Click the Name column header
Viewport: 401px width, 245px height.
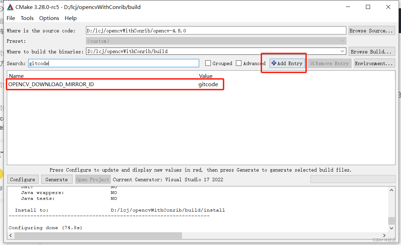coord(17,76)
